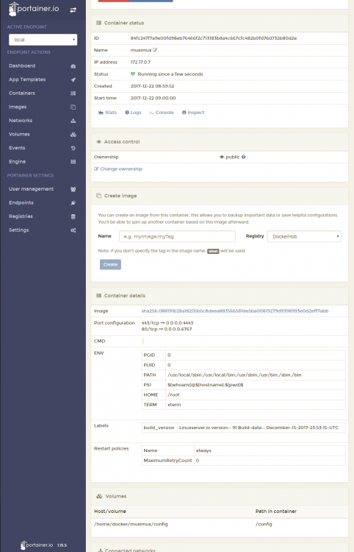Open Dashboard from the sidebar
This screenshot has height=552, width=354.
[x=22, y=66]
